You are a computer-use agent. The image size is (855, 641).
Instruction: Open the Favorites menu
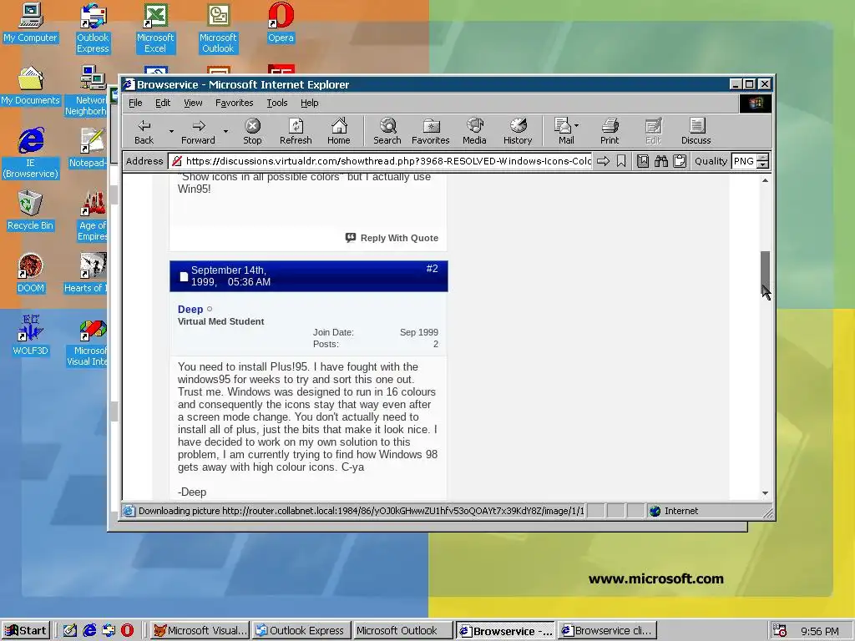[x=234, y=103]
